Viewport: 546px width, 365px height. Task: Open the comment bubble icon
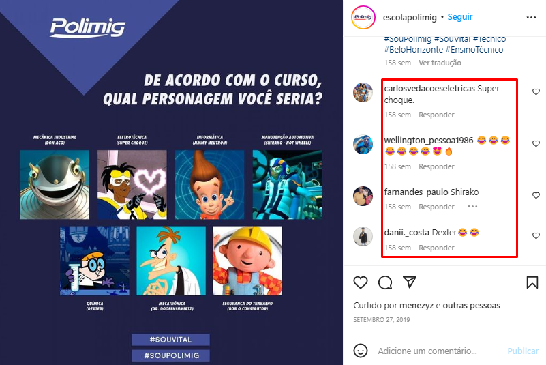385,282
